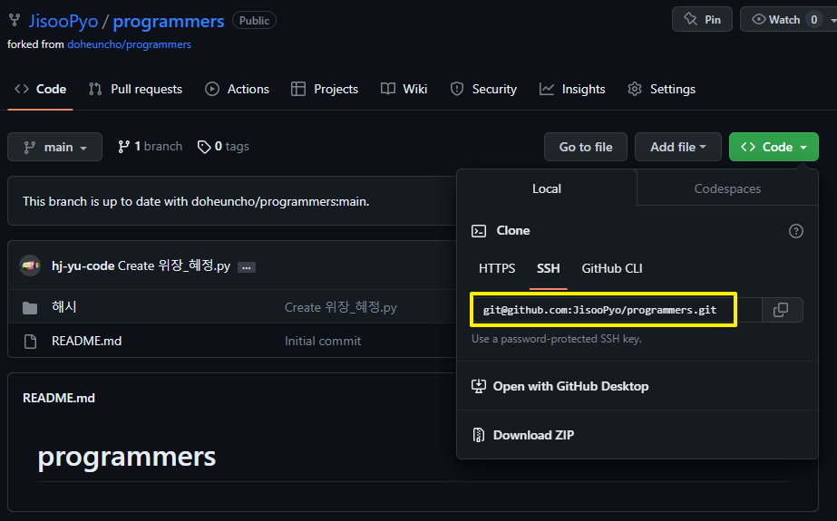Open the doheuncho/programmers source repository link
Image resolution: width=837 pixels, height=521 pixels.
tap(129, 44)
